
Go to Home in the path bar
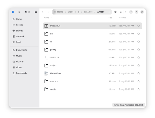tap(59, 12)
